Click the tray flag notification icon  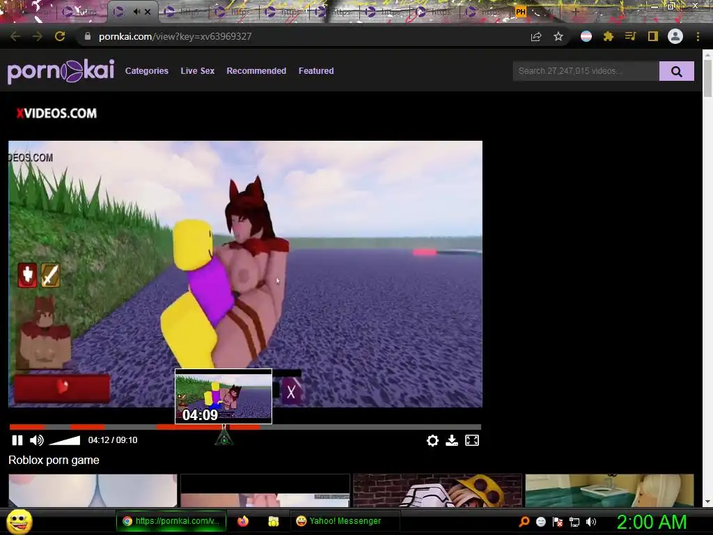point(558,522)
